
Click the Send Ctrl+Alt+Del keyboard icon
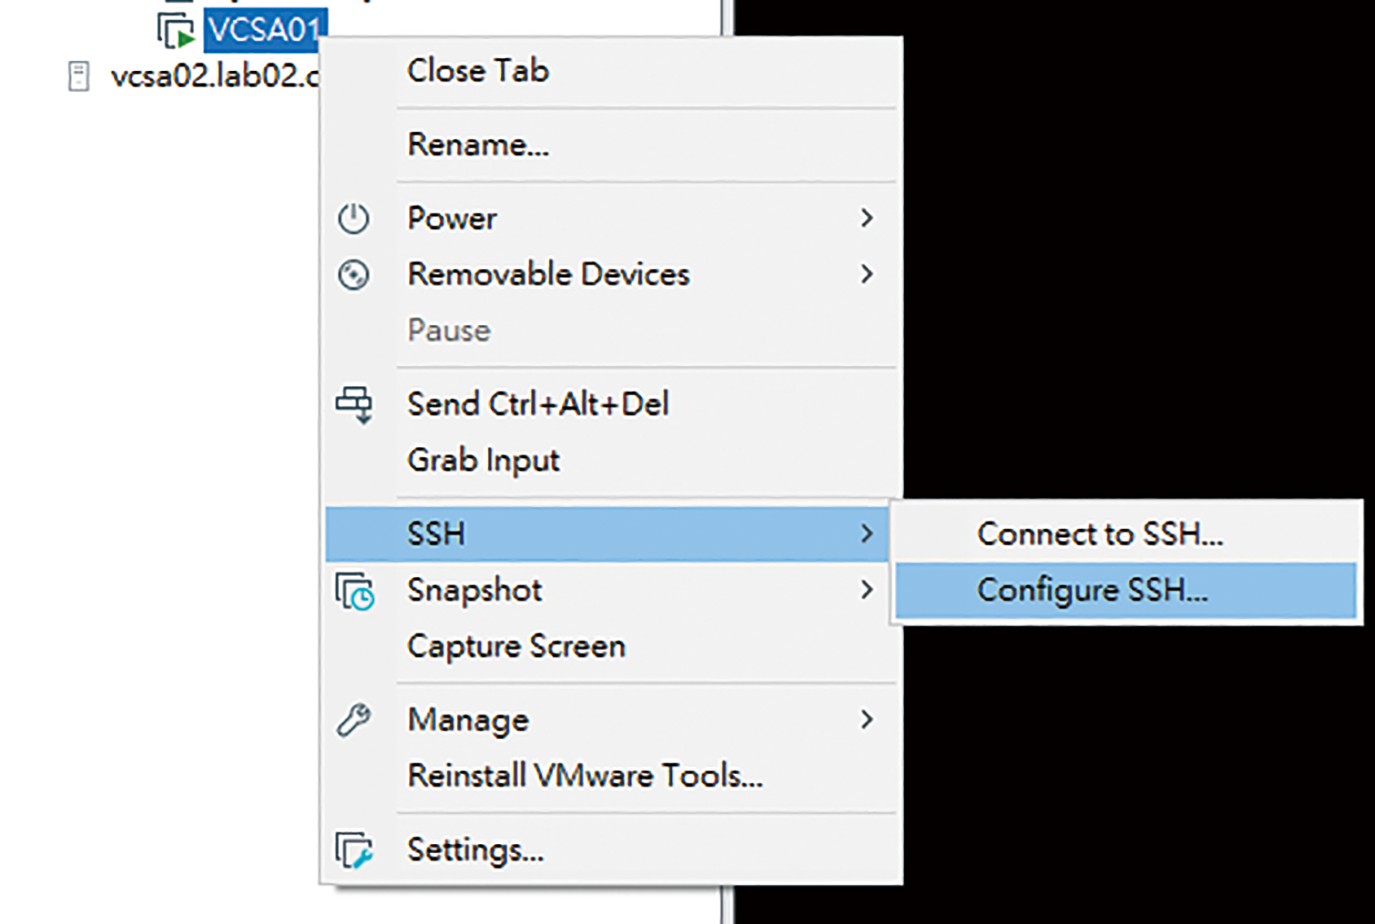pyautogui.click(x=354, y=405)
